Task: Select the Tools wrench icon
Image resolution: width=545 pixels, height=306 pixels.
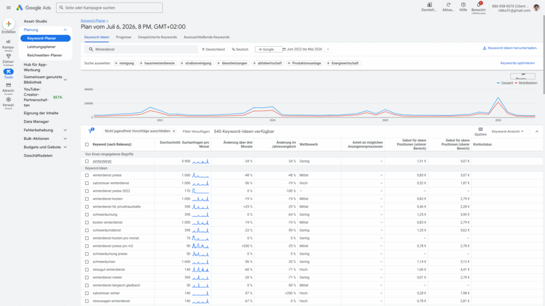Action: point(9,72)
